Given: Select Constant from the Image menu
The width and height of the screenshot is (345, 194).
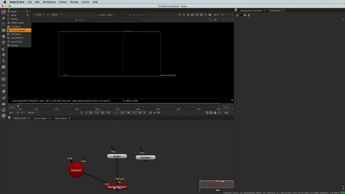Looking at the screenshot, I should tap(19, 26).
